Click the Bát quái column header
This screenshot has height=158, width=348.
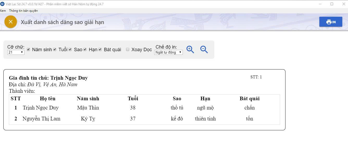[250, 98]
